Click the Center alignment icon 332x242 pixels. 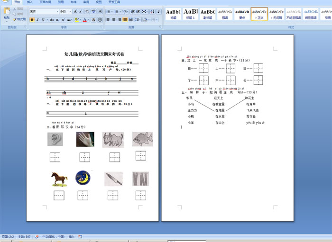pyautogui.click(x=114, y=20)
